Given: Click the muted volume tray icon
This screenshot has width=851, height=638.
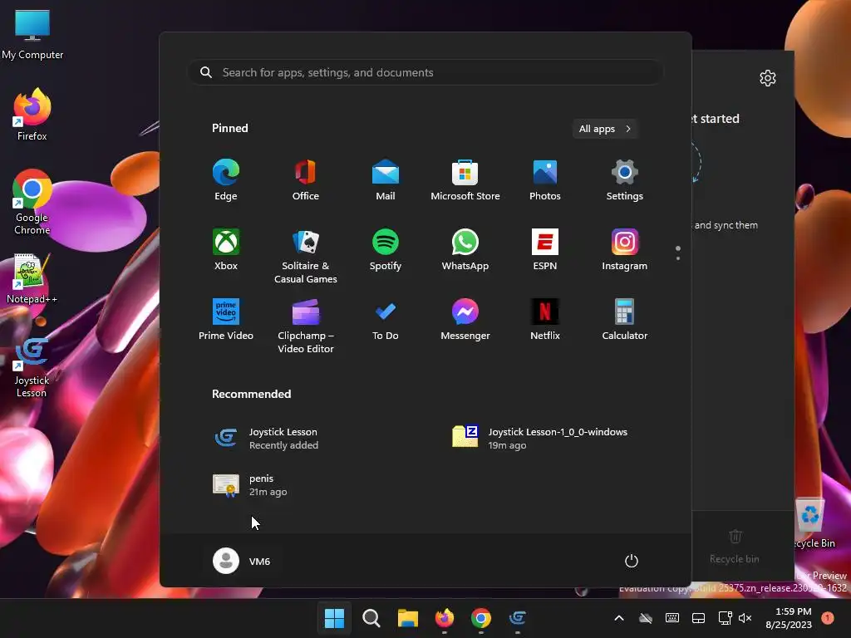Looking at the screenshot, I should coord(745,618).
